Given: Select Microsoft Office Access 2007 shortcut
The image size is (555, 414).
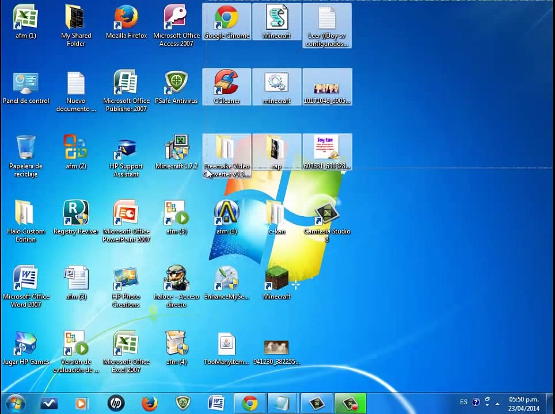Looking at the screenshot, I should pyautogui.click(x=176, y=25).
